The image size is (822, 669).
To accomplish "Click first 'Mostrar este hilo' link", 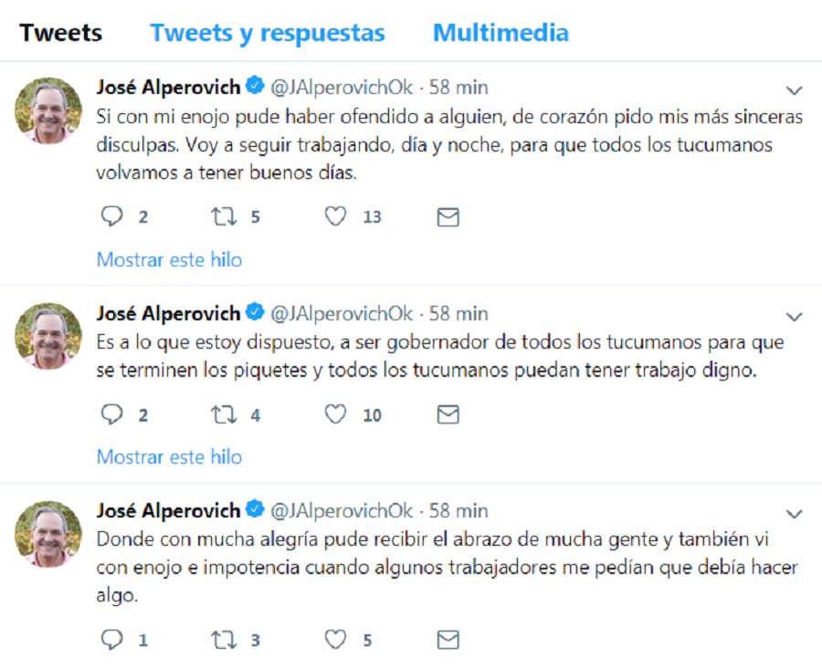I will [x=169, y=260].
